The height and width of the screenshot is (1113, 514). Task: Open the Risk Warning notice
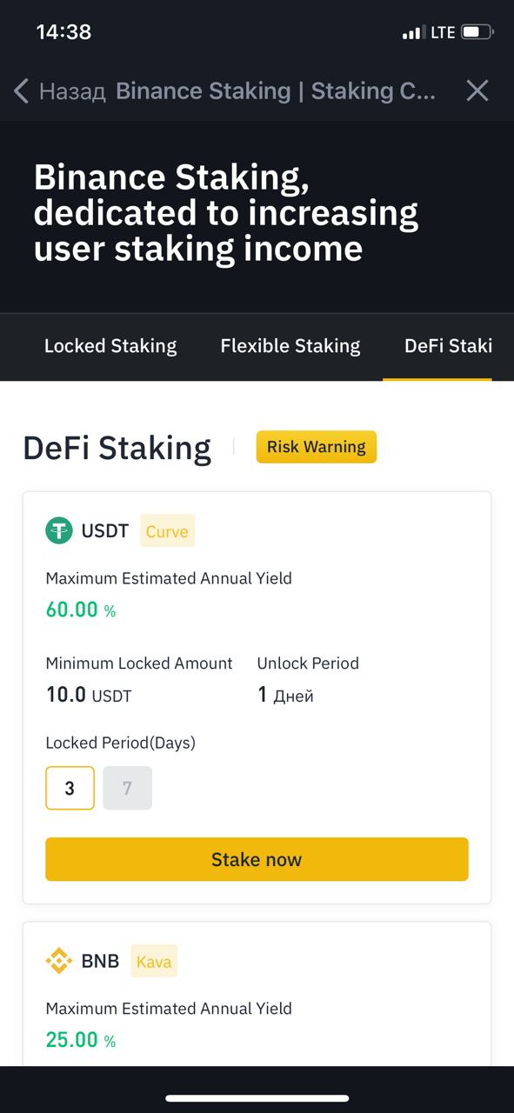316,447
